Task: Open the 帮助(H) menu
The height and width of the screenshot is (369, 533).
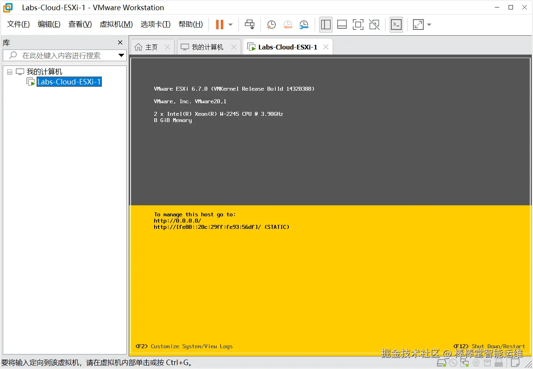Action: pos(191,24)
